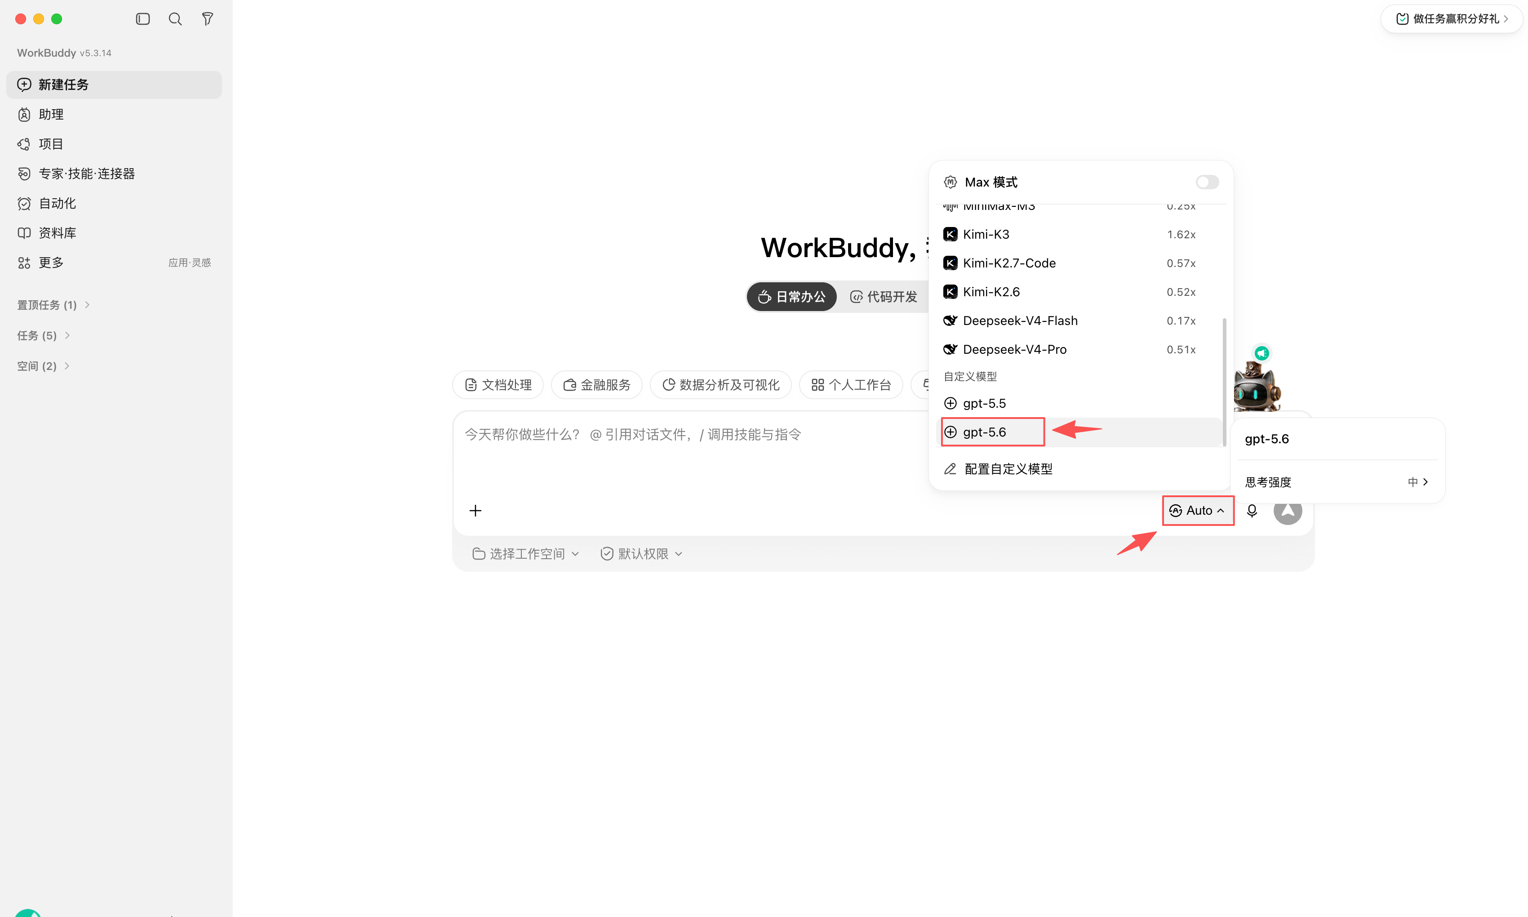The width and height of the screenshot is (1528, 917).
Task: Open the 默认权限 dropdown
Action: [x=642, y=554]
